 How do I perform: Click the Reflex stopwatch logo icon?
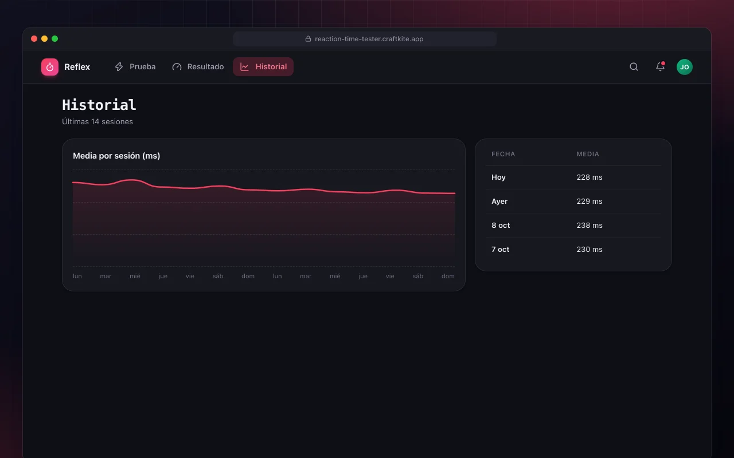click(x=50, y=67)
